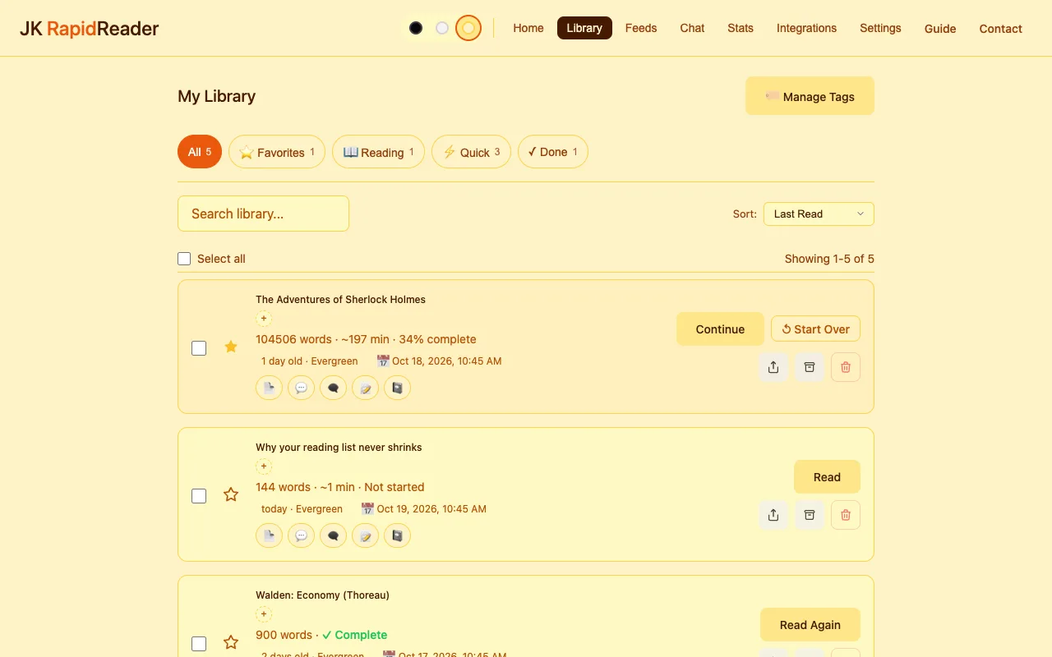Screen dimensions: 1052x657
Task: Add a tag to The Adventures of Sherlock Holmes
Action: [x=264, y=319]
